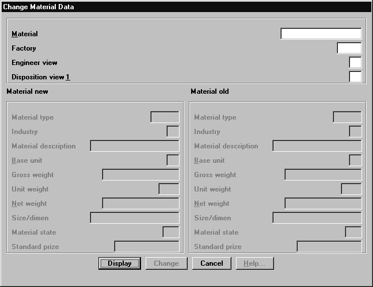Click Net weight field under Material old
The width and height of the screenshot is (373, 287).
coord(323,204)
